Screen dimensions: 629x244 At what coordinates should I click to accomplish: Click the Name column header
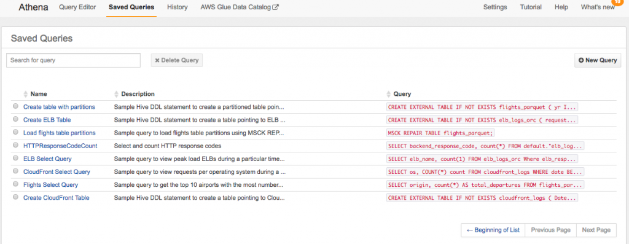click(39, 94)
